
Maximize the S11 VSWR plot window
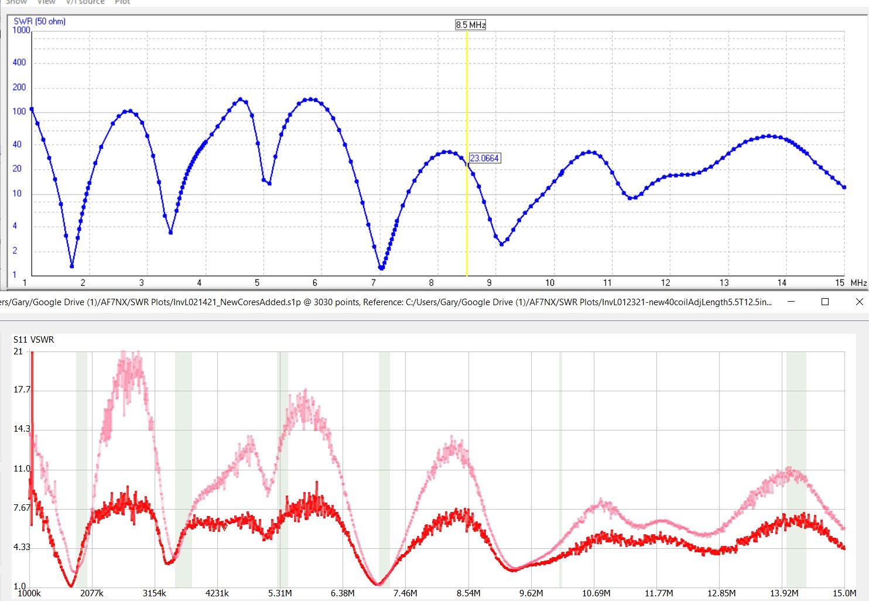825,302
